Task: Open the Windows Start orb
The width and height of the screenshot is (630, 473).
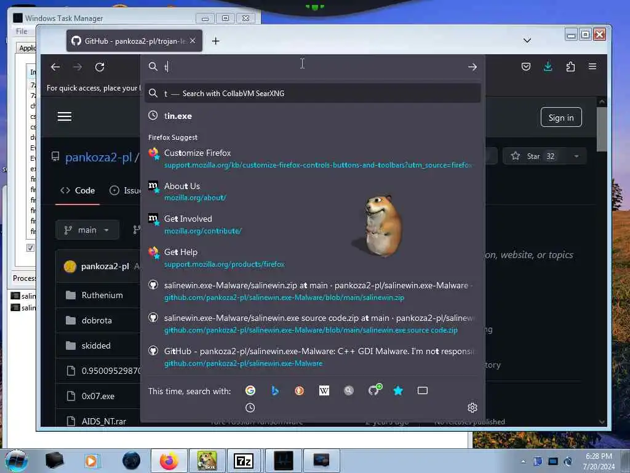Action: pyautogui.click(x=15, y=461)
